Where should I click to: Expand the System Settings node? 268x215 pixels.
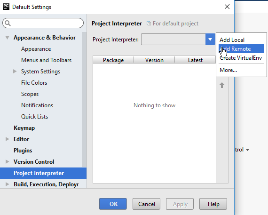click(x=15, y=72)
